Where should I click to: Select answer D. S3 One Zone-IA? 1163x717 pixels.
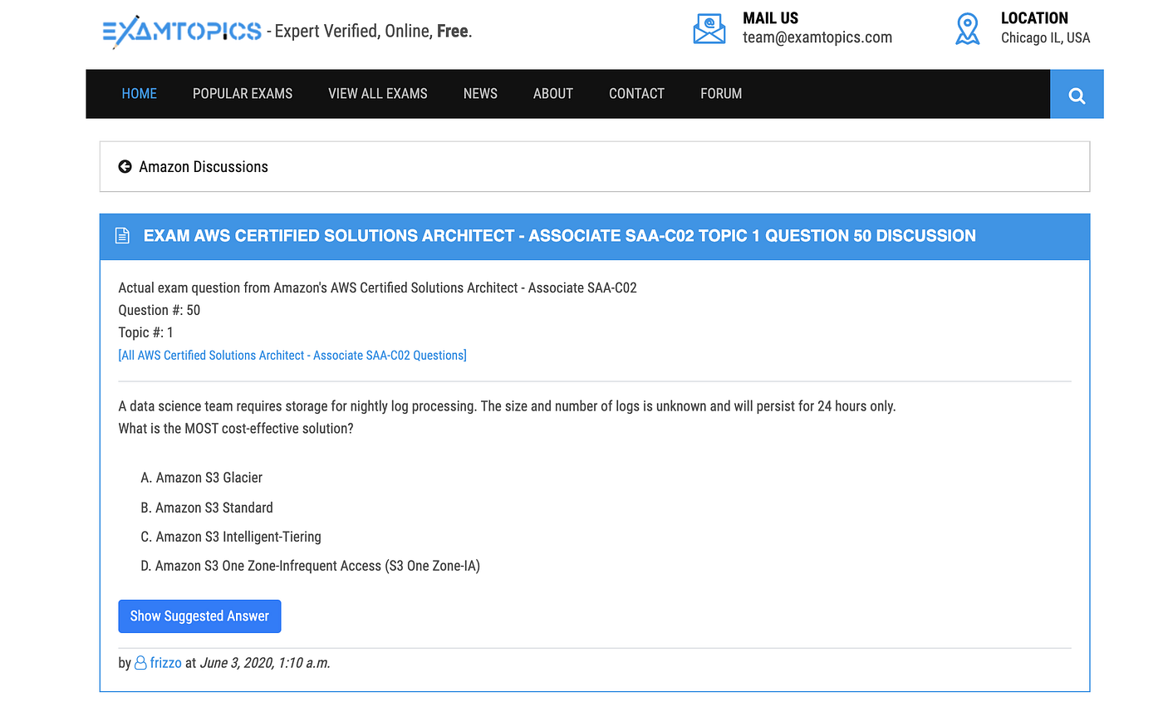[311, 566]
